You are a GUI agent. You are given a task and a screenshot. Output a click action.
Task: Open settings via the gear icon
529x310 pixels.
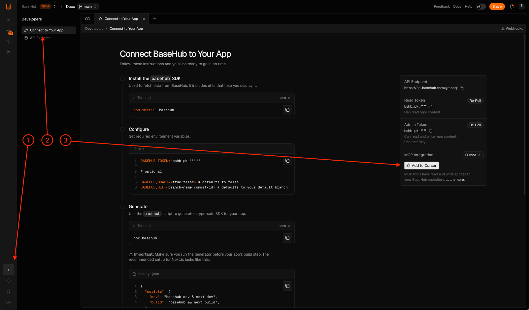click(x=8, y=281)
